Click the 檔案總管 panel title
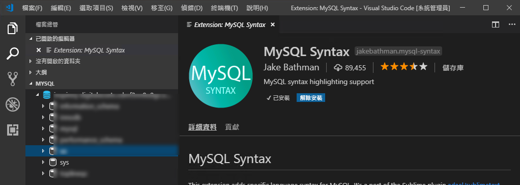Viewport: 520px width, 185px height. click(x=47, y=24)
